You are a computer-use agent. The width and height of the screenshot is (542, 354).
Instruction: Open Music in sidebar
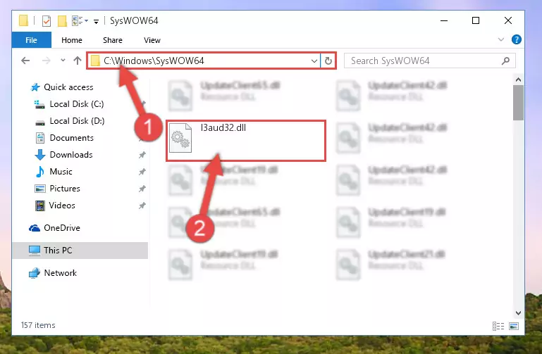pos(61,172)
